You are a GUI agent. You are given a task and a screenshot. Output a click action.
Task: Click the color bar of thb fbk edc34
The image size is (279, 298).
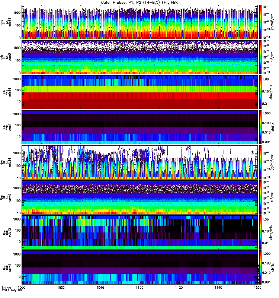point(261,92)
